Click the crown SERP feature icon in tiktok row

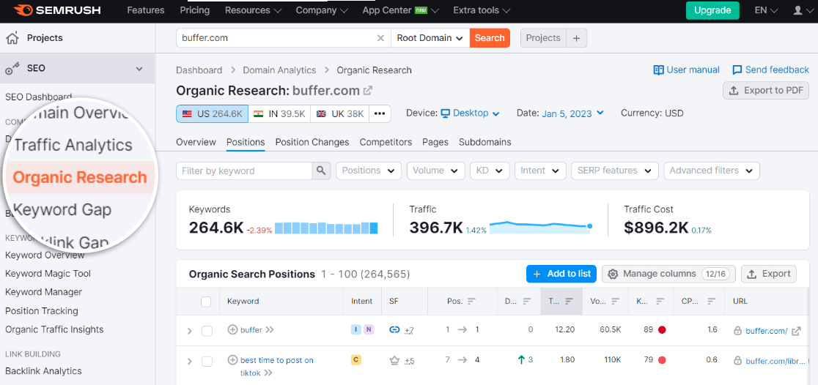tap(395, 360)
